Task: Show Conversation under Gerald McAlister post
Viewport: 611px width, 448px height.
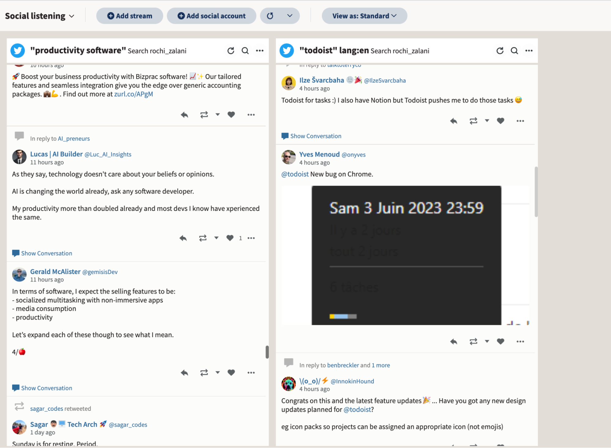Action: click(46, 388)
